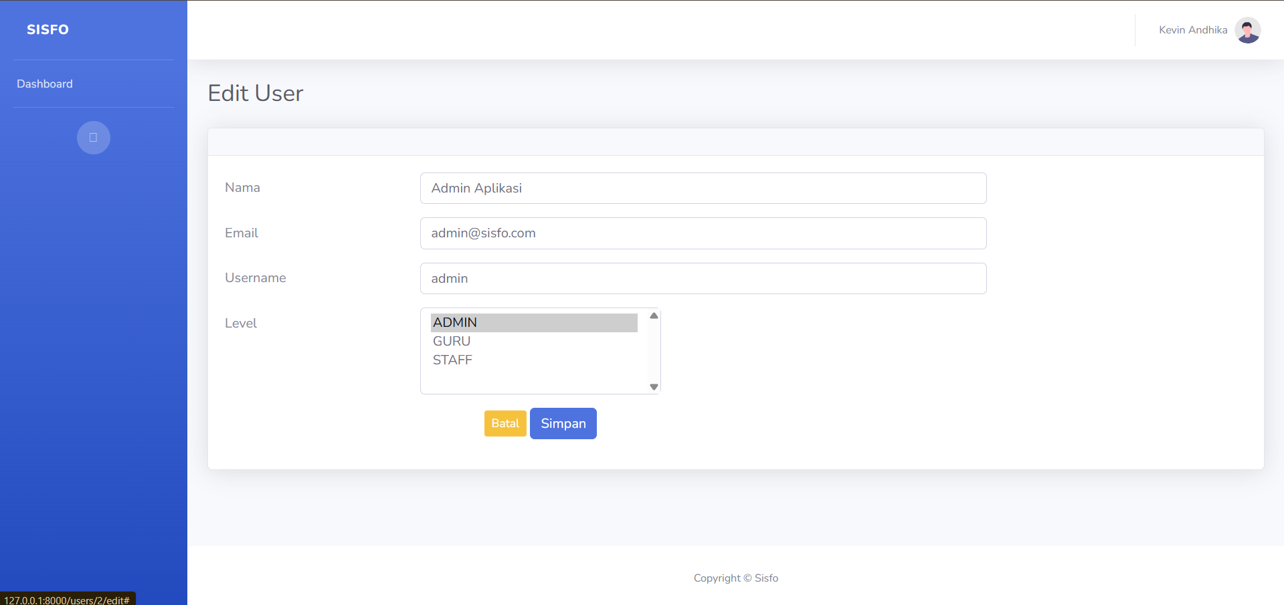This screenshot has height=605, width=1284.
Task: Click the Level field label
Action: point(241,324)
